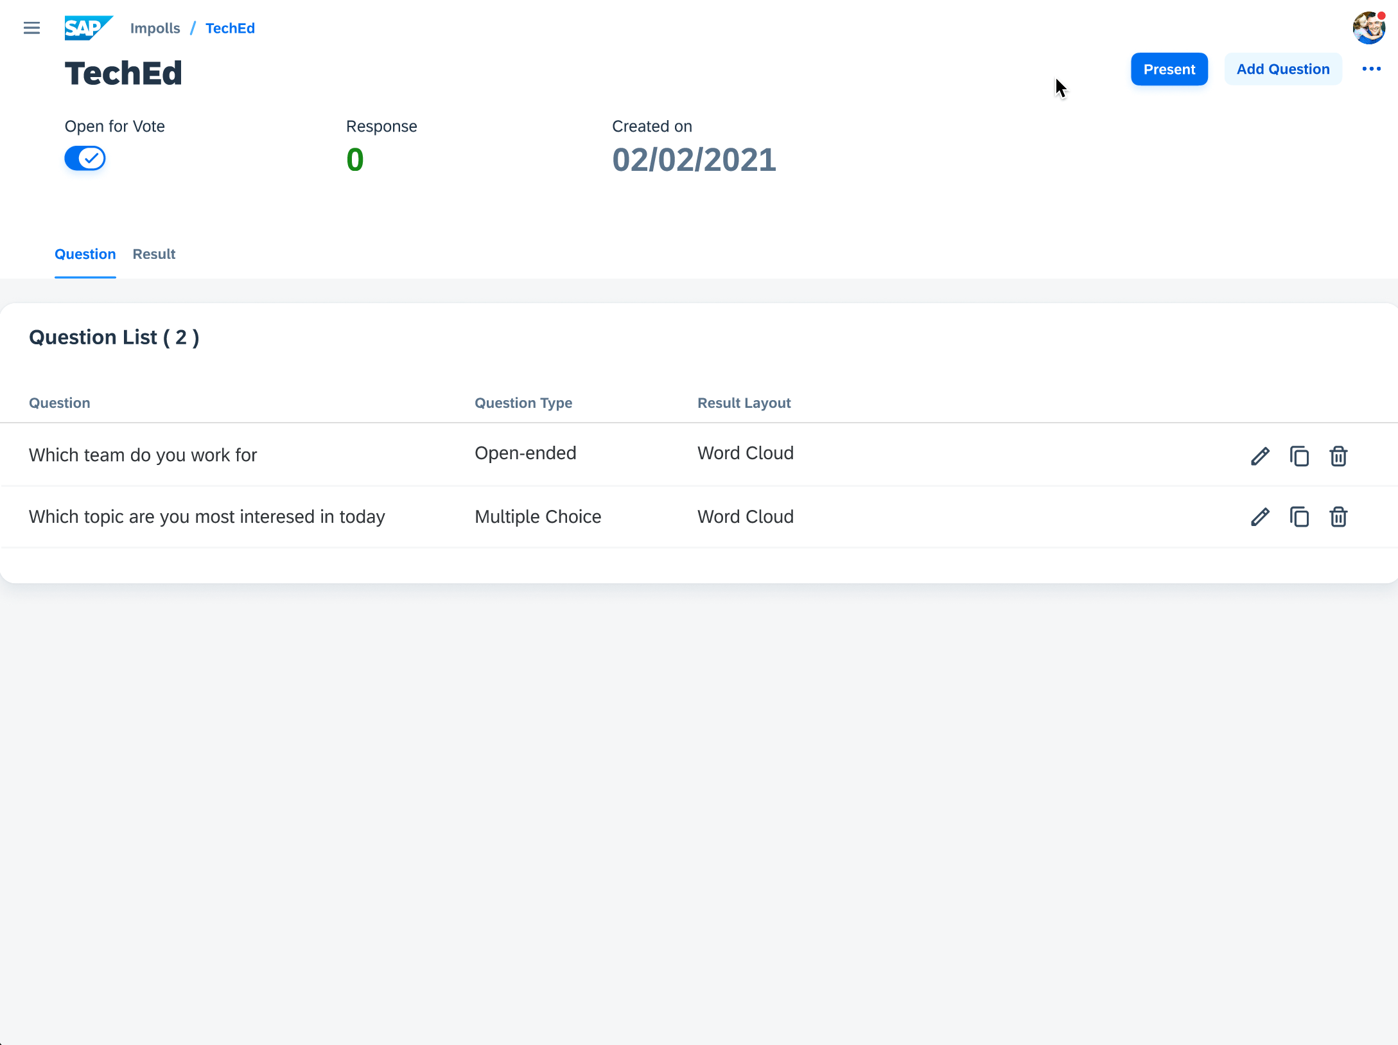
Task: Click the TechEd breadcrumb link
Action: (x=230, y=28)
